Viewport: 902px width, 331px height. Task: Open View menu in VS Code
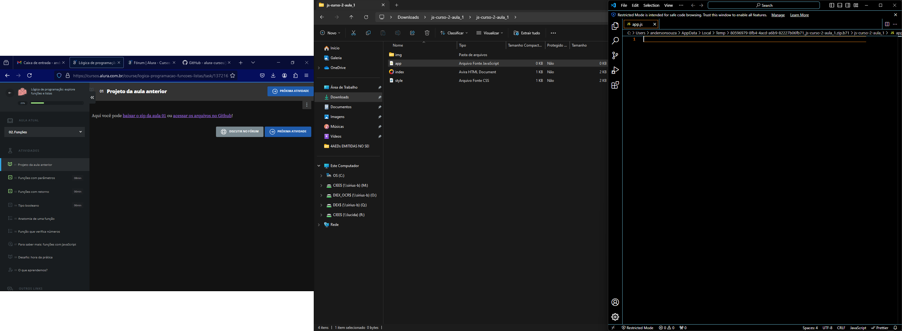(669, 5)
